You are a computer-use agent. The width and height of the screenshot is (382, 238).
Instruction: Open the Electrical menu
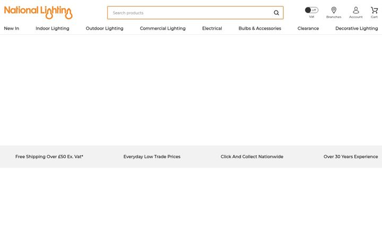[212, 29]
